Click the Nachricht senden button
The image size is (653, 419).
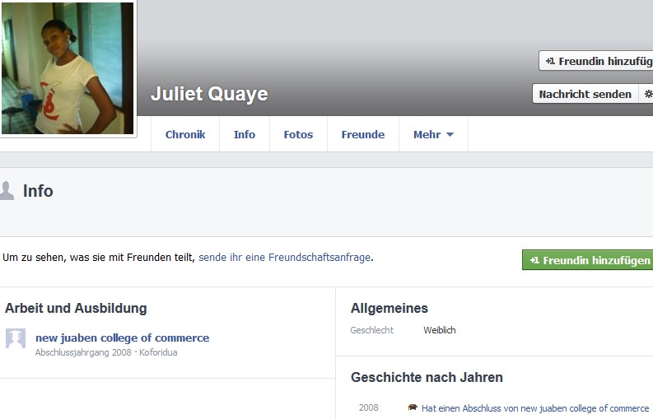(585, 94)
